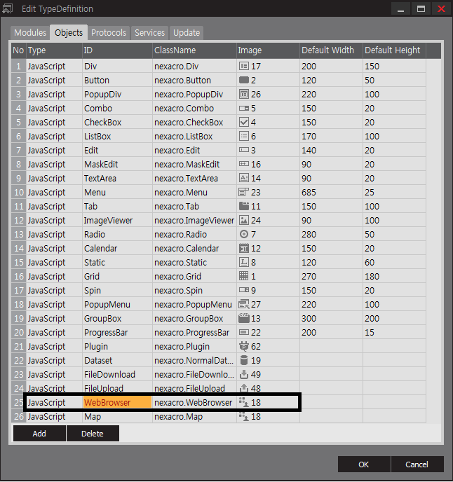Screen dimensions: 453x482
Task: Select the ProgressBar ID cell
Action: [117, 332]
